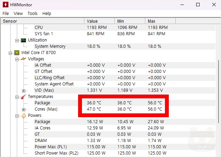The image size is (221, 157).
Task: Expand the Cores (Max) row
Action: (23, 110)
